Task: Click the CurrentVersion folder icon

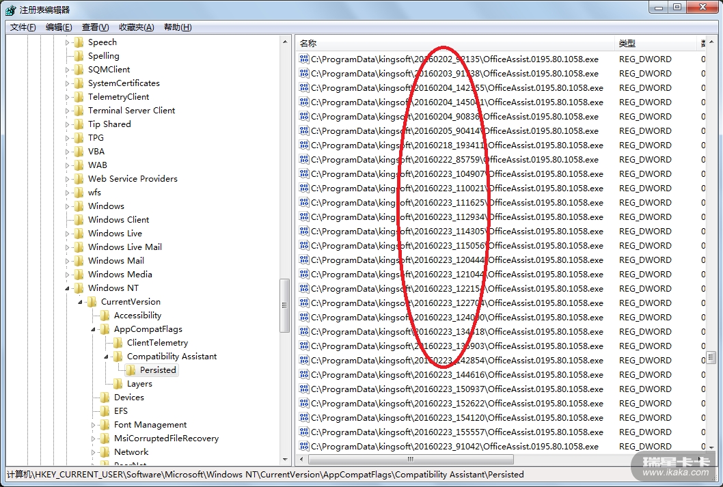Action: coord(92,302)
